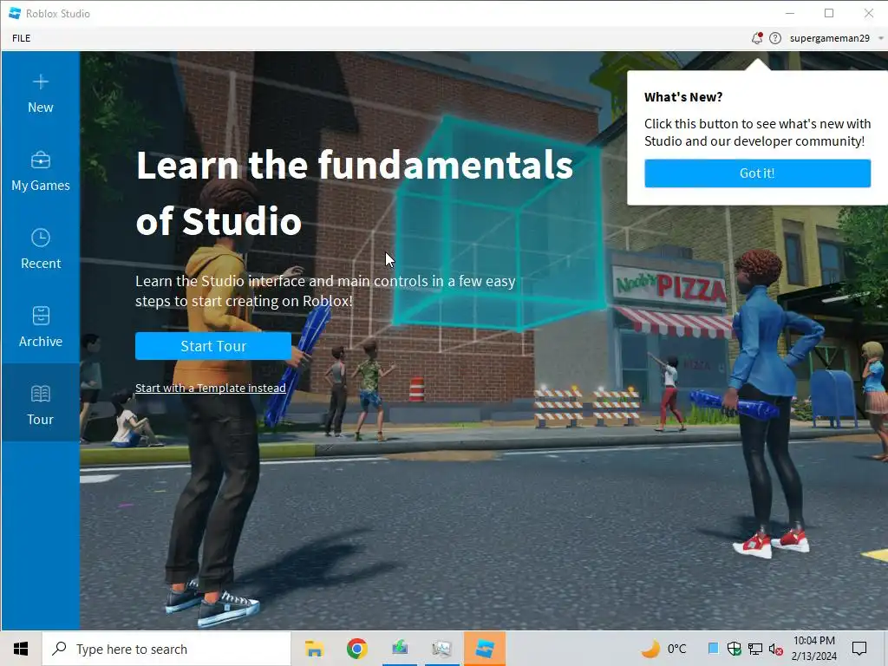This screenshot has width=888, height=666.
Task: Click the weather 0°C widget
Action: 663,649
